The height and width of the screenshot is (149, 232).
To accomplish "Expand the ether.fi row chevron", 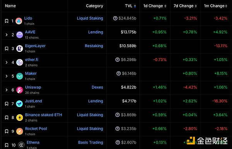I will click(7, 62).
